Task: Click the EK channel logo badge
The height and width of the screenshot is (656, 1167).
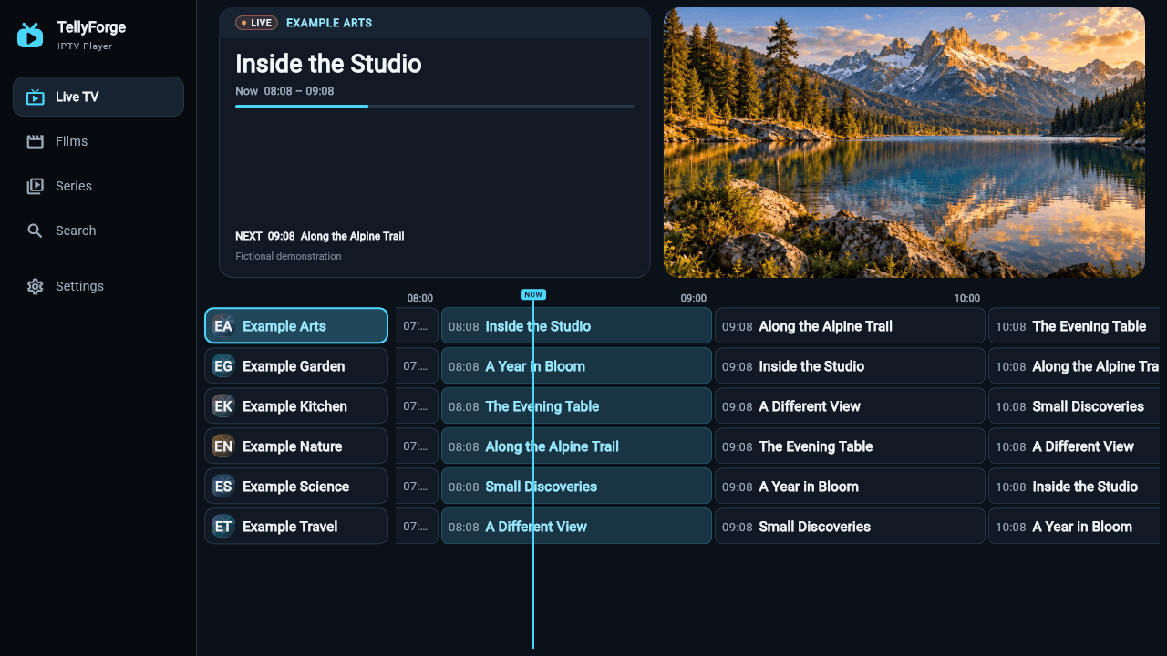Action: click(x=223, y=406)
